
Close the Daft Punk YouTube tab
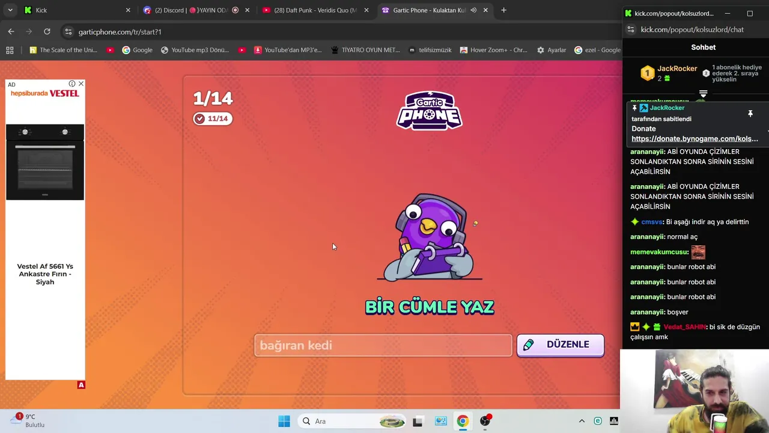click(x=366, y=10)
